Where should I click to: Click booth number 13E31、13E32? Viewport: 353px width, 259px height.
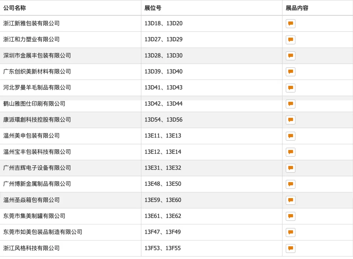163,168
